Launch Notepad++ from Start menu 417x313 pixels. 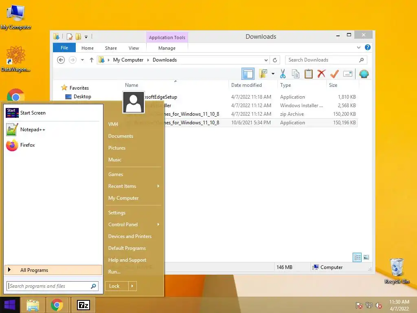pyautogui.click(x=53, y=129)
